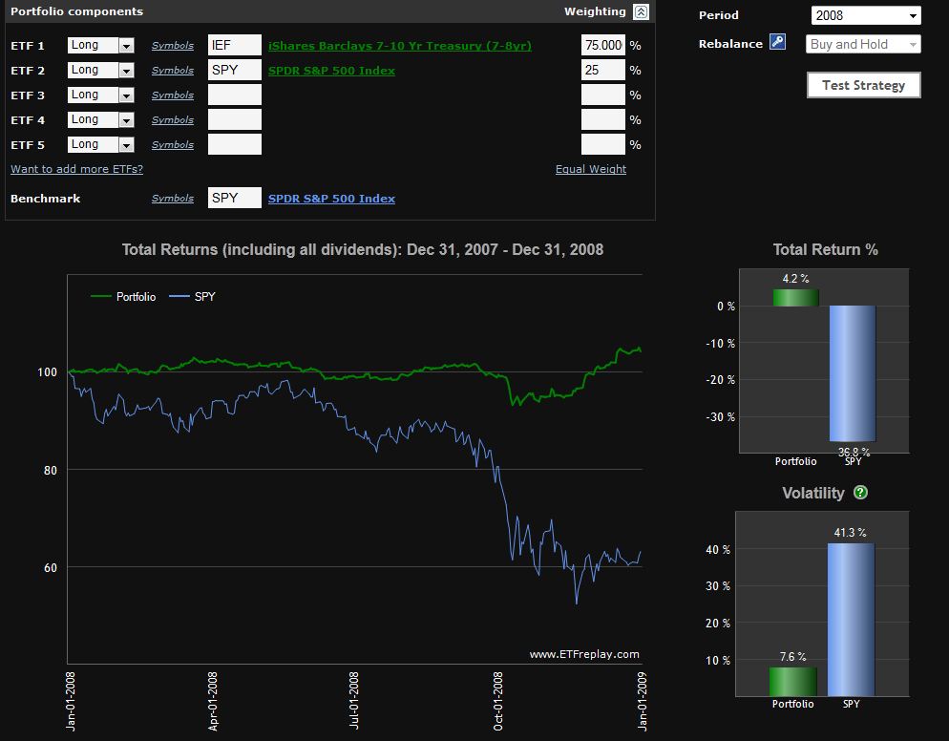Viewport: 949px width, 741px height.
Task: Focus the ETF 2 symbol field SPY
Action: 235,70
